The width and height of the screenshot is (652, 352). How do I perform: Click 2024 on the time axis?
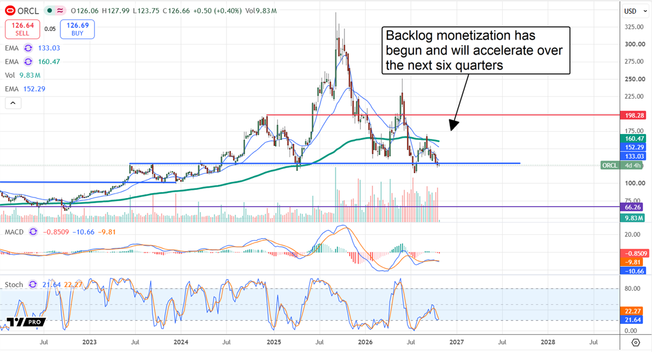point(181,342)
